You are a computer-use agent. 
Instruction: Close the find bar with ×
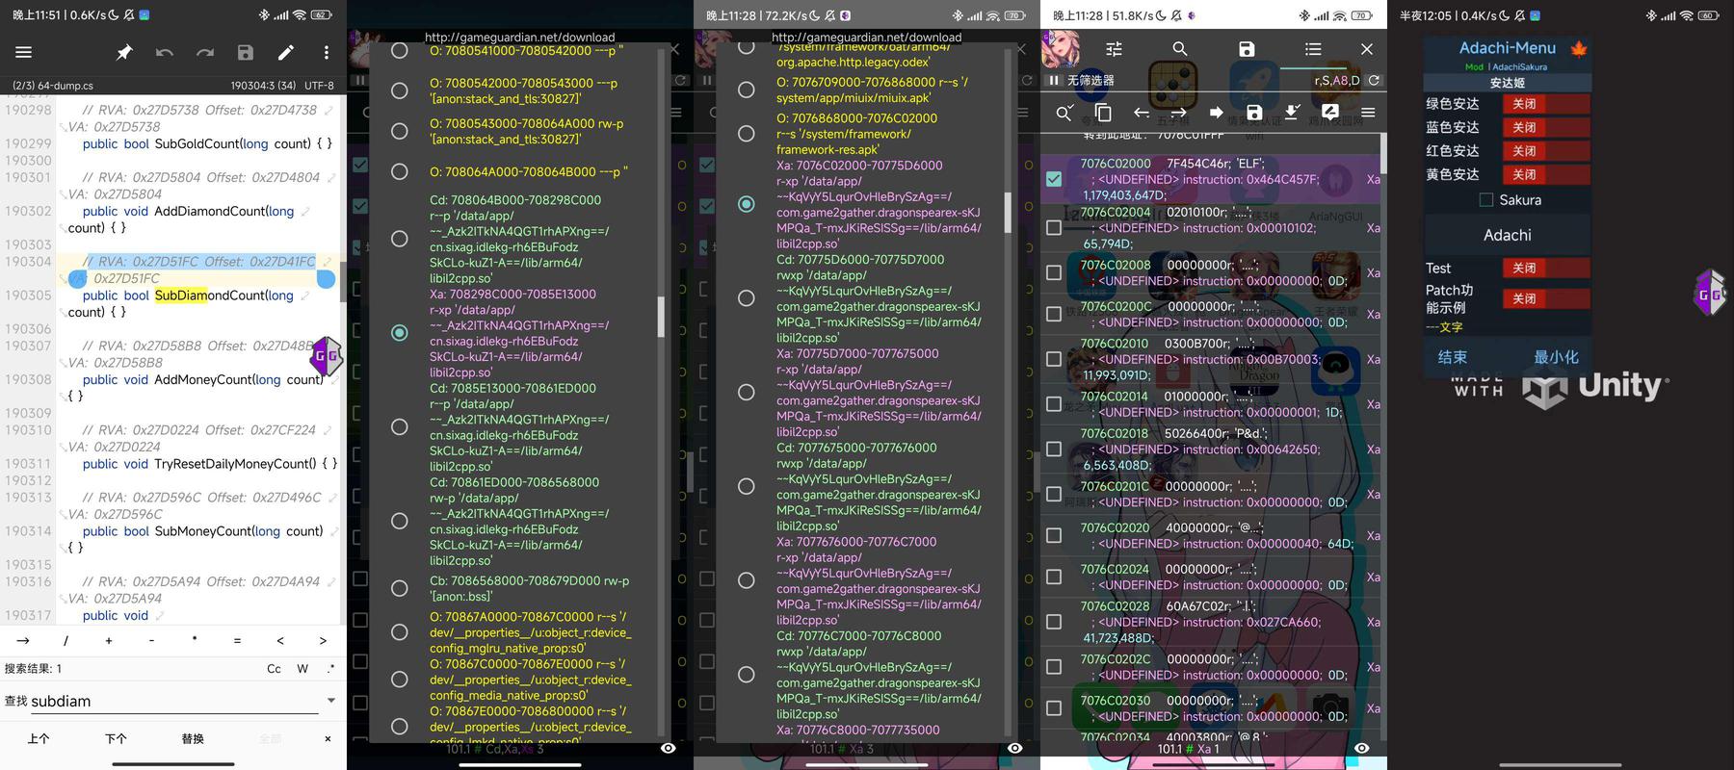pyautogui.click(x=328, y=739)
